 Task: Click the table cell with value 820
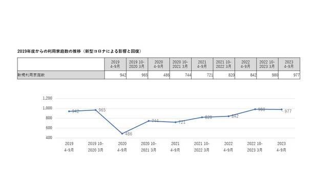click(224, 75)
